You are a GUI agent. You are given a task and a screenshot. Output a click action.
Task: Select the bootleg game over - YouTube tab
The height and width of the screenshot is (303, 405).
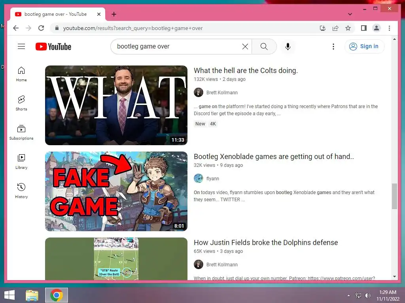(55, 14)
